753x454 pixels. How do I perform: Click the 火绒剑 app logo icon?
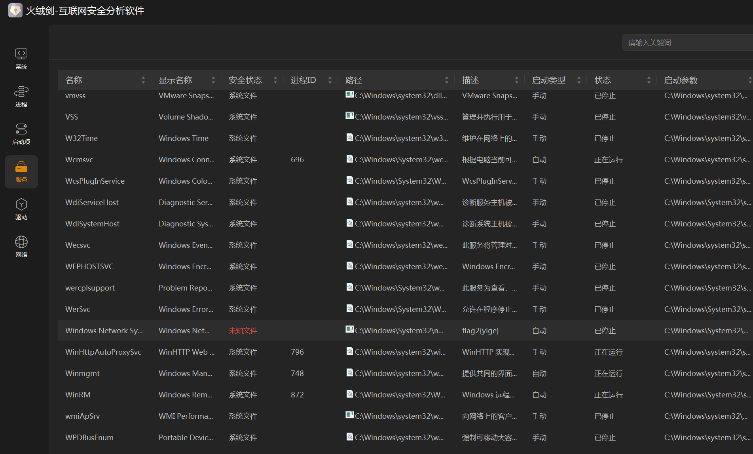click(15, 11)
